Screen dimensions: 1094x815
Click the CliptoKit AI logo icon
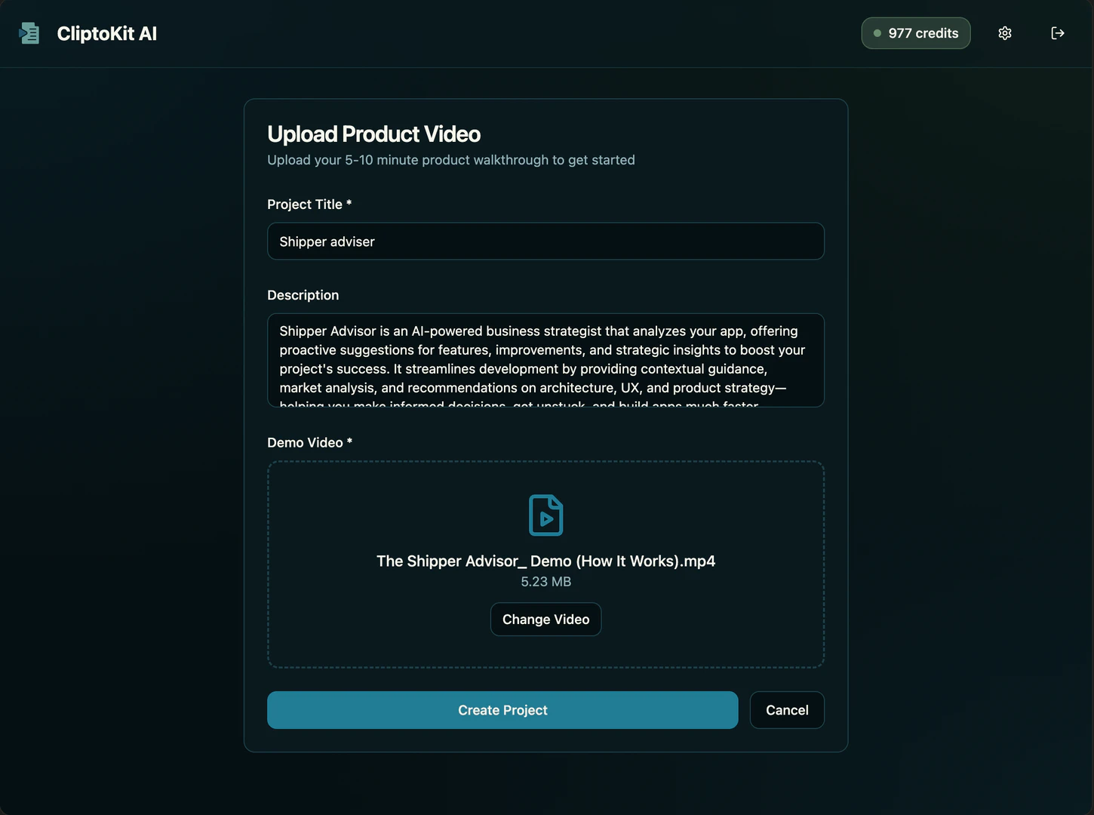[29, 33]
